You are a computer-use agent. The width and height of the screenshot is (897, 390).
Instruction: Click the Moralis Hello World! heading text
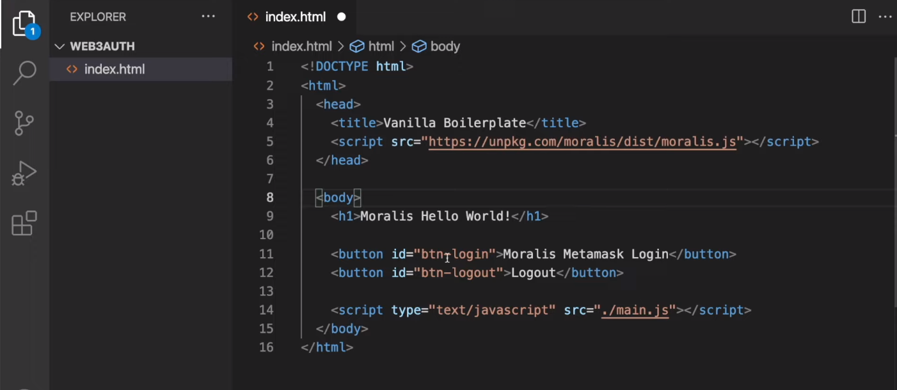click(436, 216)
